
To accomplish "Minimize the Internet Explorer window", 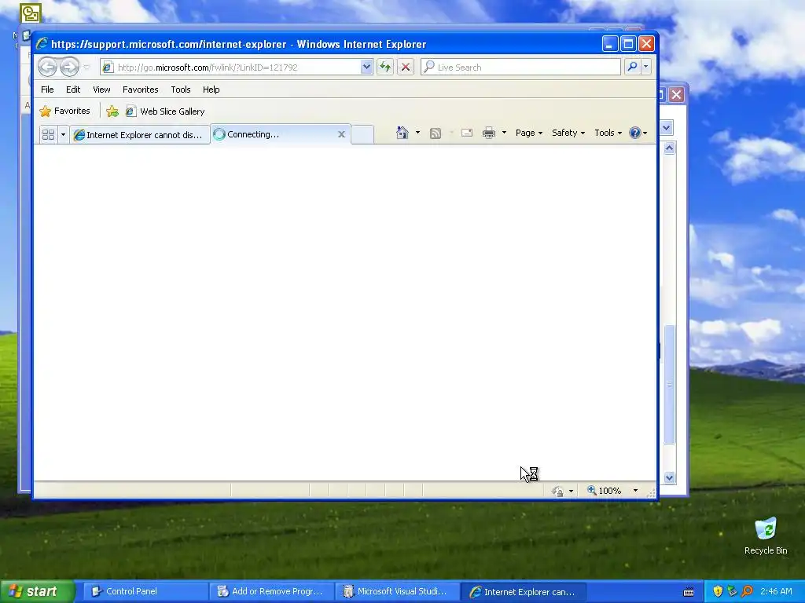I will [609, 44].
